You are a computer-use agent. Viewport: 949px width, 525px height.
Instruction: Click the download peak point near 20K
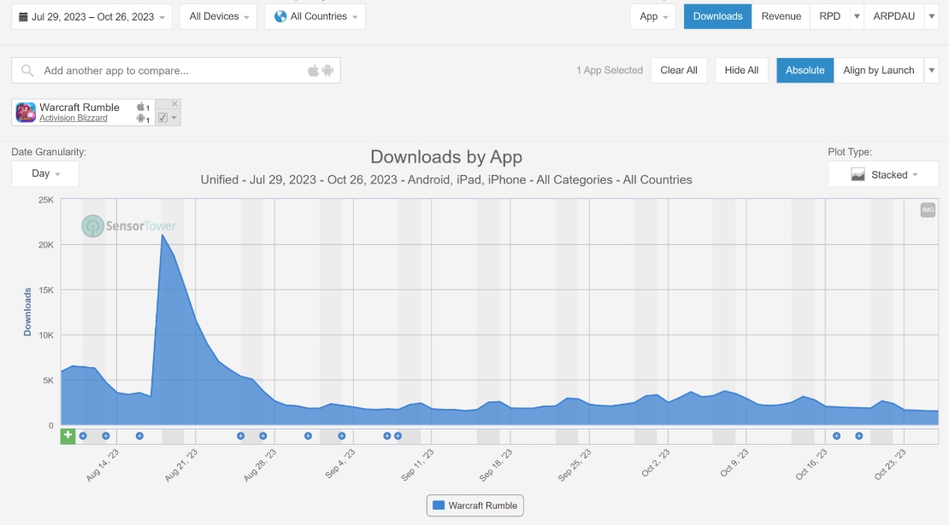[162, 235]
